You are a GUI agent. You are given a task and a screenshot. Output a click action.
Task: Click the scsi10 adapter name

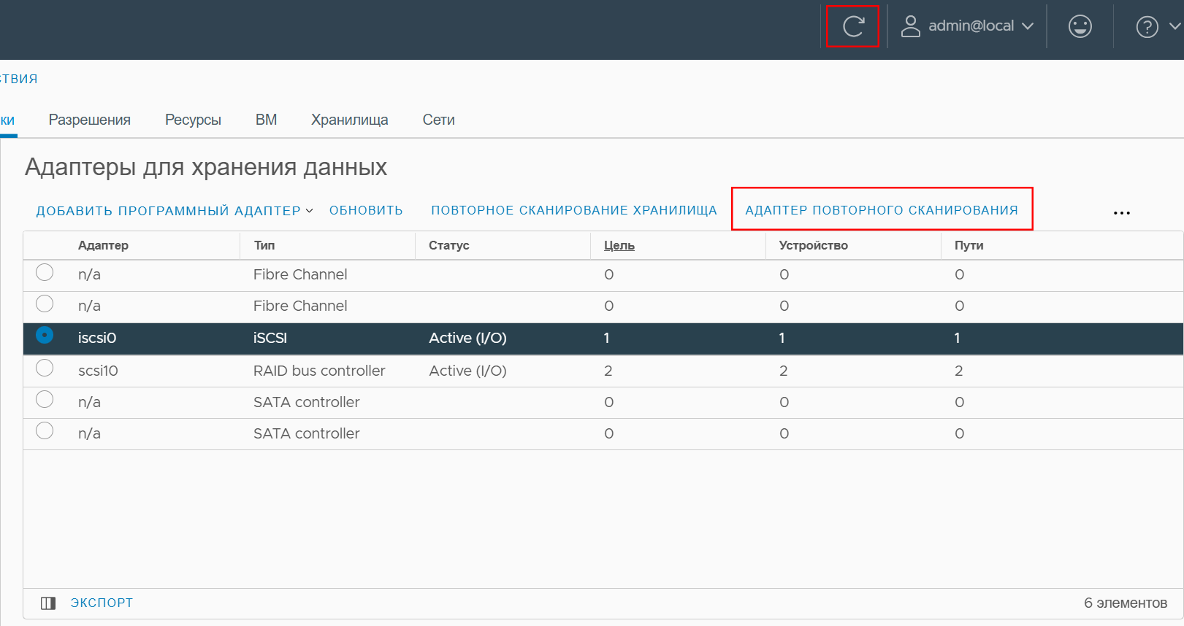[x=98, y=371]
